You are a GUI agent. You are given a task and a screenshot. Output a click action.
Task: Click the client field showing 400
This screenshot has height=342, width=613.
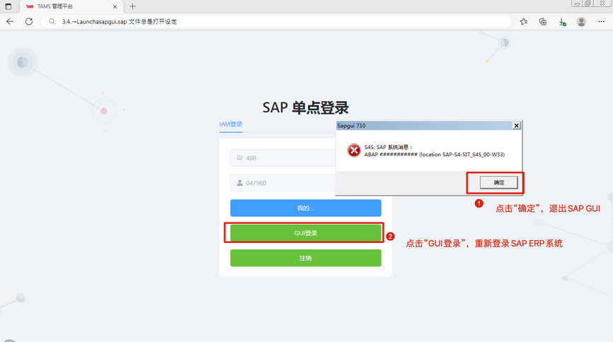point(282,158)
